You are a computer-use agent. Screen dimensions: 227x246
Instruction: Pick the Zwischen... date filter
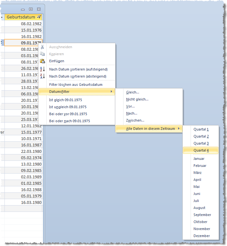coord(135,120)
